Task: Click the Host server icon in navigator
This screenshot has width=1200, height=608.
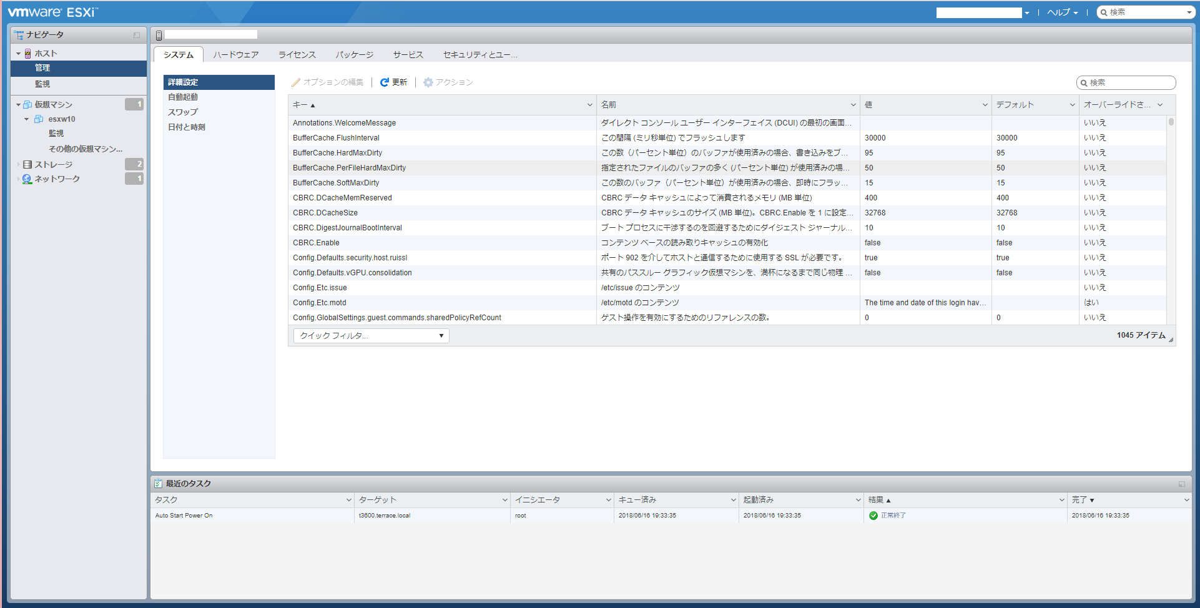Action: click(x=28, y=54)
